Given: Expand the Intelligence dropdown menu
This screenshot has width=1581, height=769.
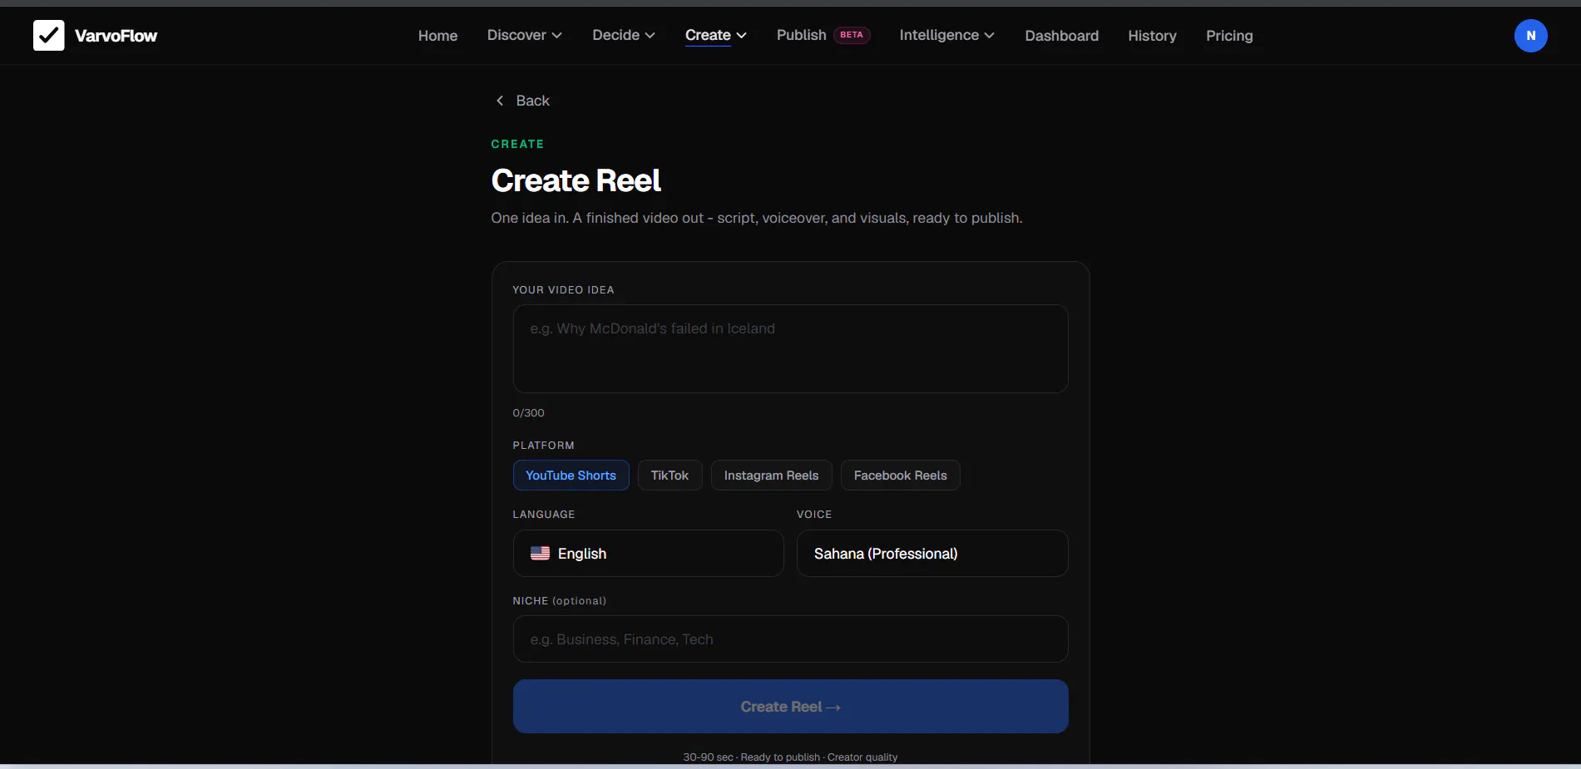Looking at the screenshot, I should tap(946, 35).
